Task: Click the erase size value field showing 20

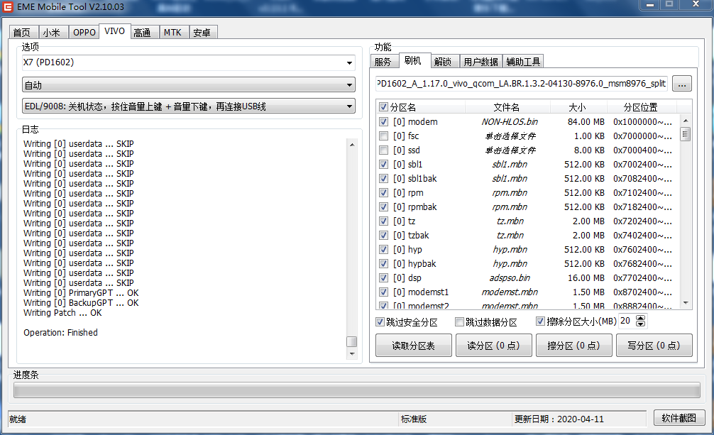Action: pos(627,321)
